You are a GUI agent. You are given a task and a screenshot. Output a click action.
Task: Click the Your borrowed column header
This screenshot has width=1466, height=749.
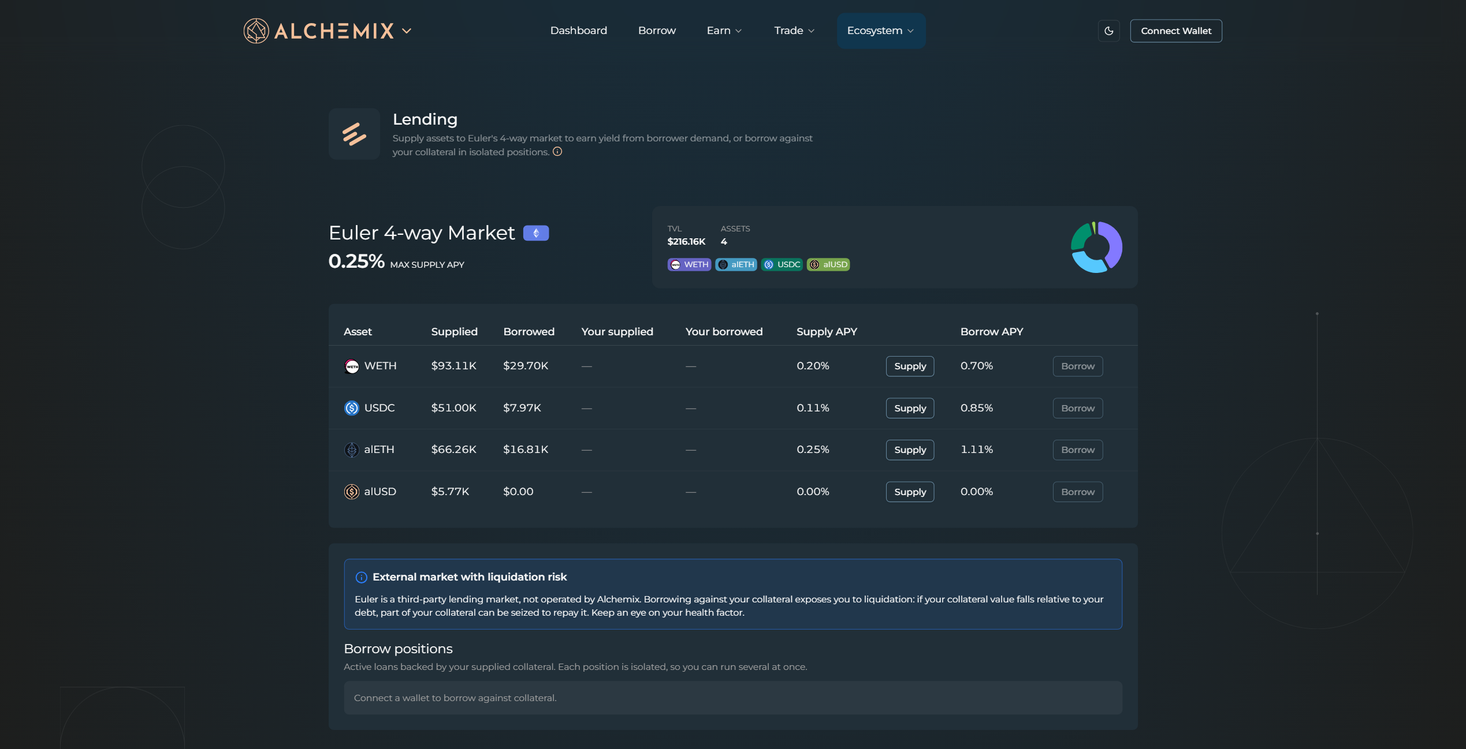[724, 332]
